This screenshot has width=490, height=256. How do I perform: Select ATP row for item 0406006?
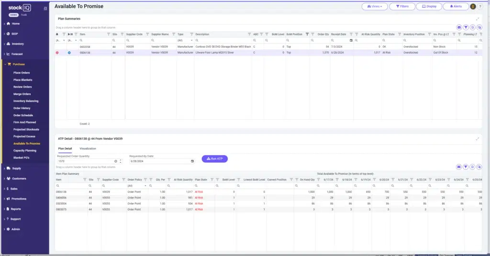pyautogui.click(x=268, y=198)
